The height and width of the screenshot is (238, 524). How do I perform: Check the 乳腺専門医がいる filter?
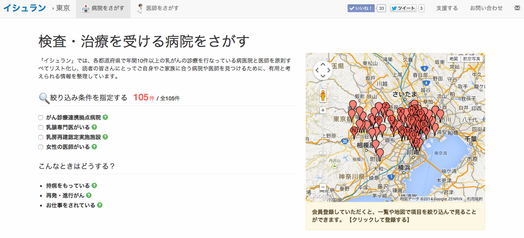click(x=41, y=127)
